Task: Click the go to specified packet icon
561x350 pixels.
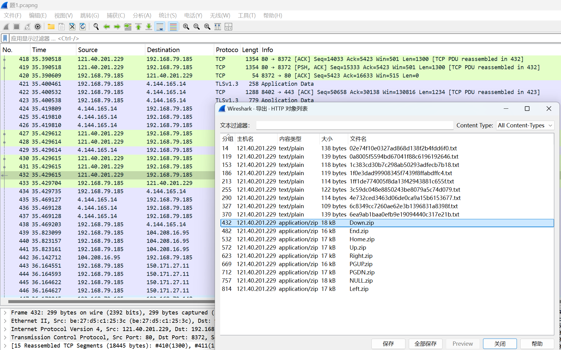Action: (x=128, y=27)
